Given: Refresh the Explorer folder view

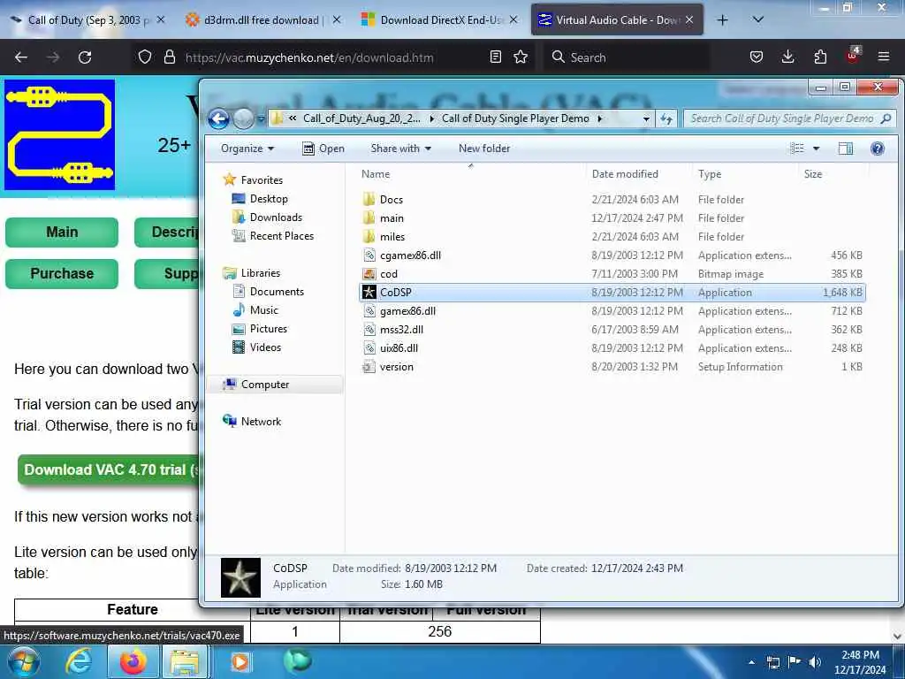Looking at the screenshot, I should (x=666, y=119).
